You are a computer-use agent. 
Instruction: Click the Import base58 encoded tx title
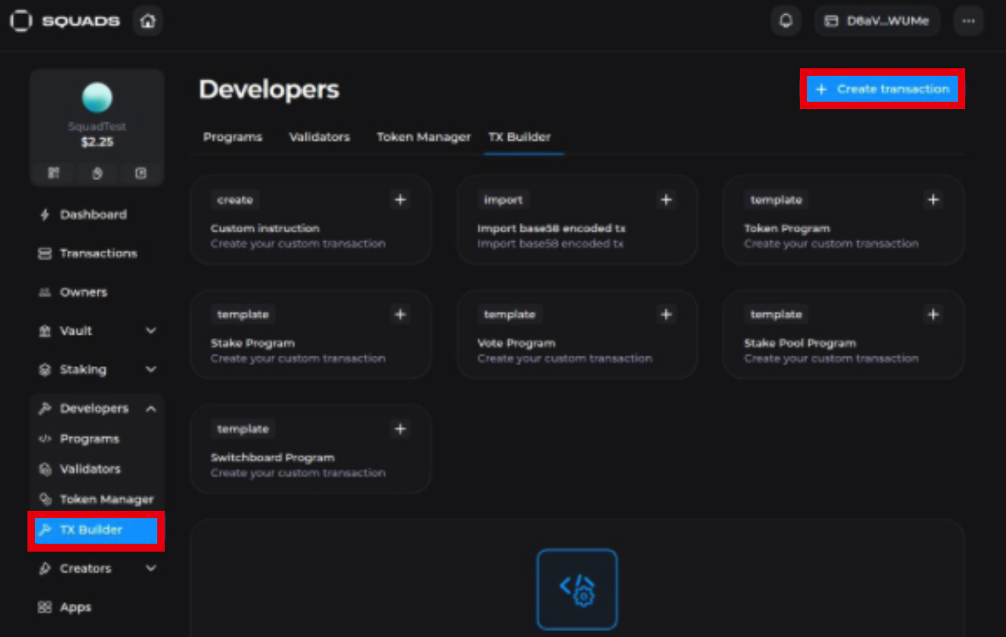(x=552, y=229)
